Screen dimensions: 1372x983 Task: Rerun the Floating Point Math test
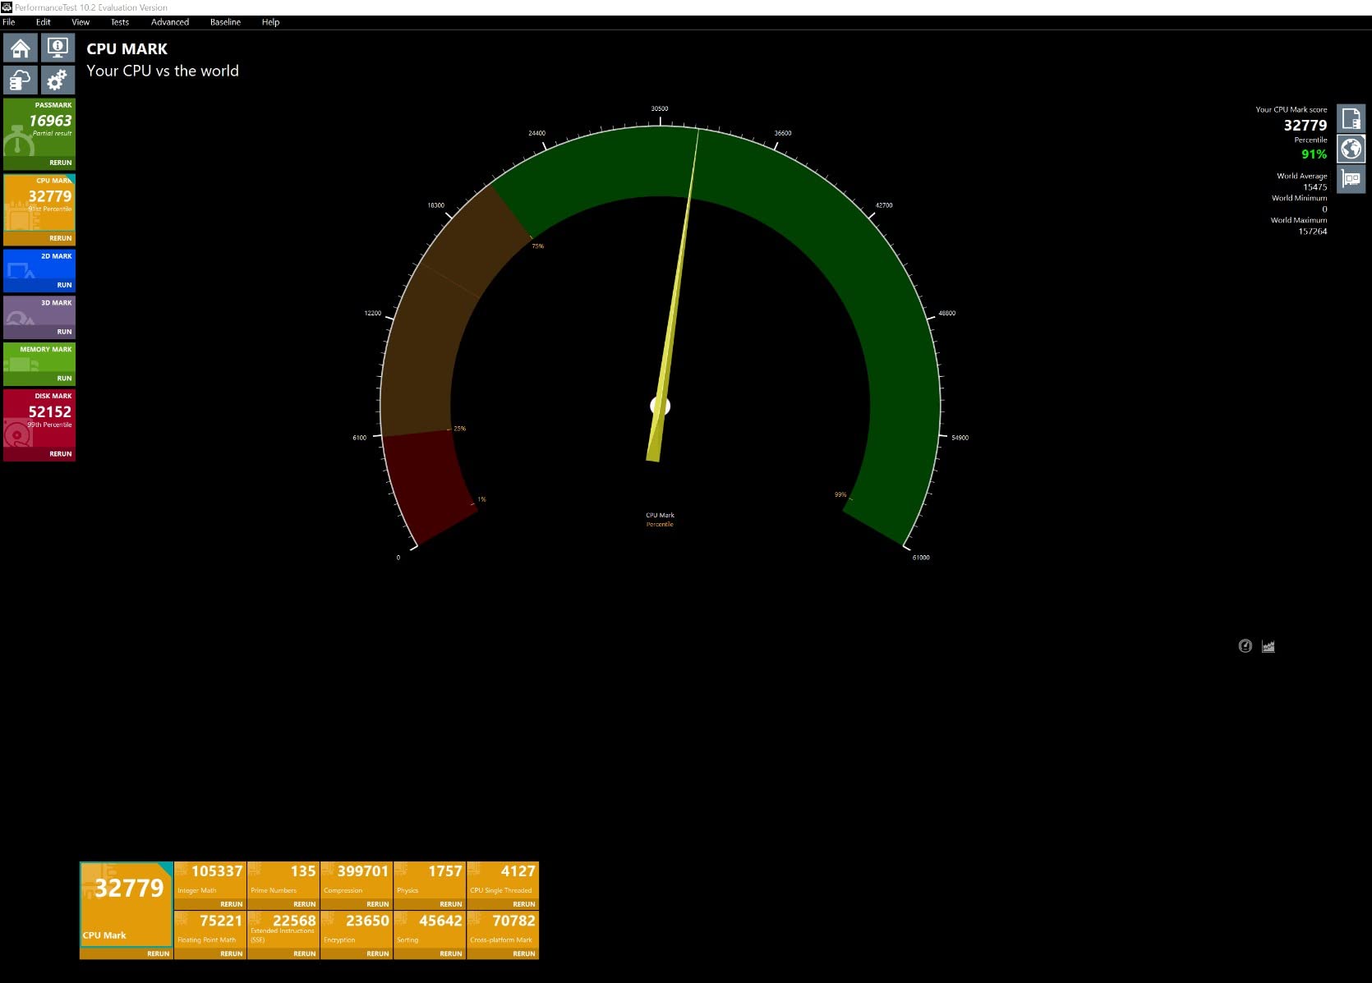tap(232, 954)
